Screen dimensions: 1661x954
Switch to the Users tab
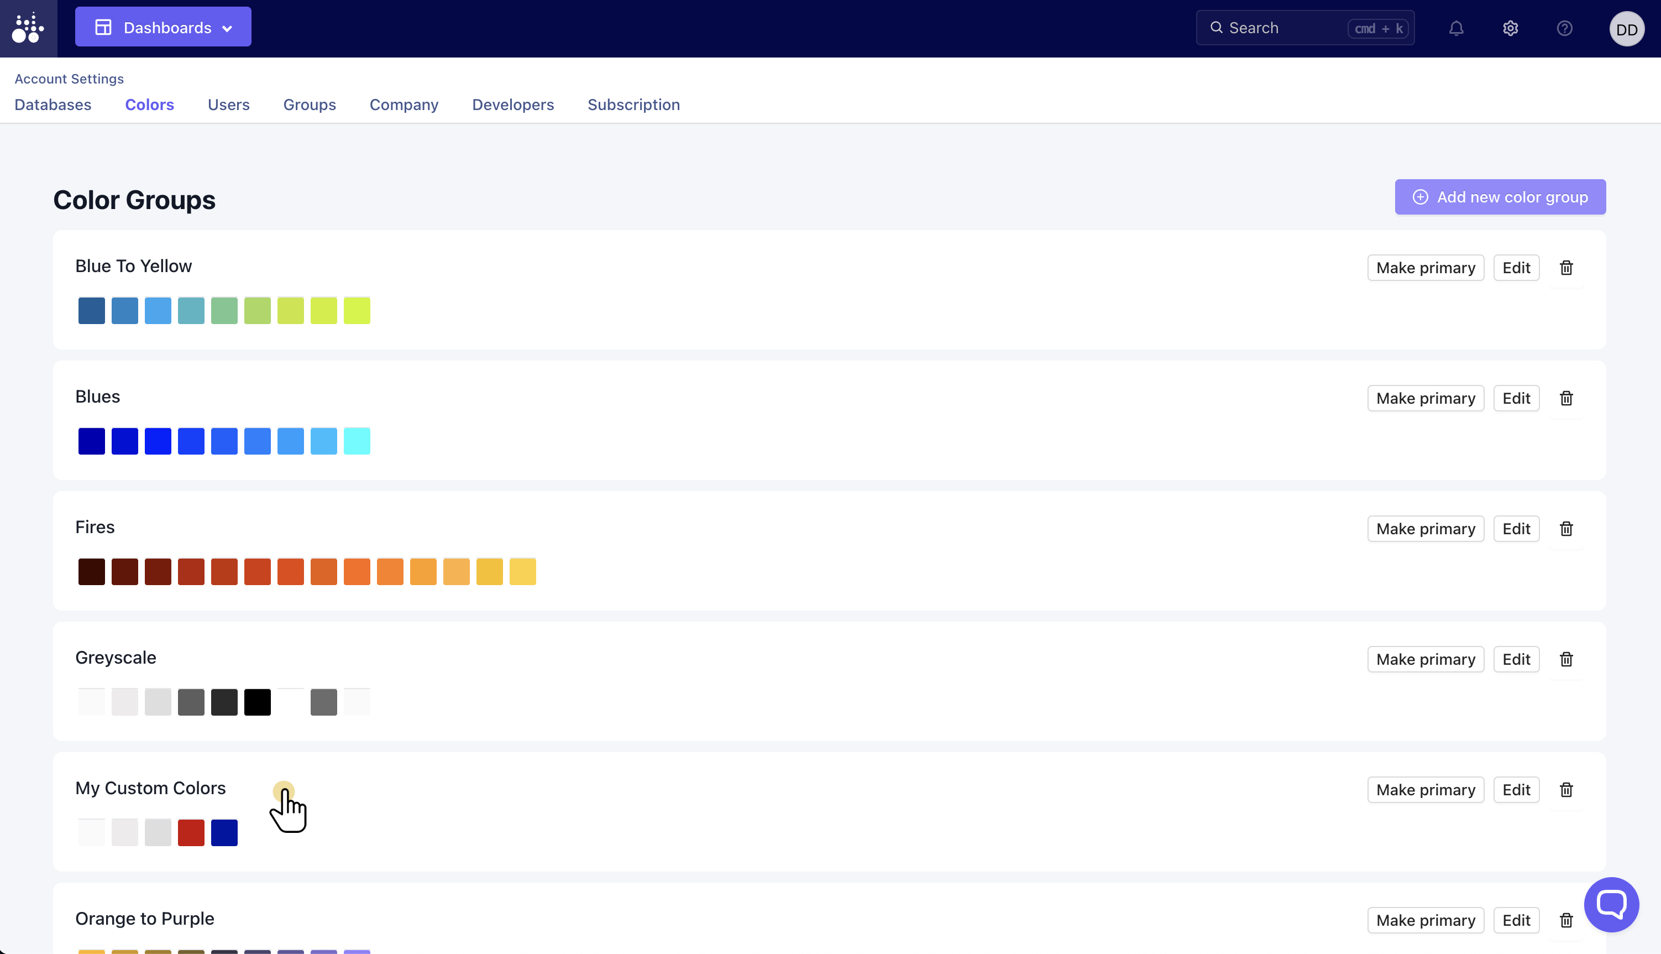click(228, 105)
